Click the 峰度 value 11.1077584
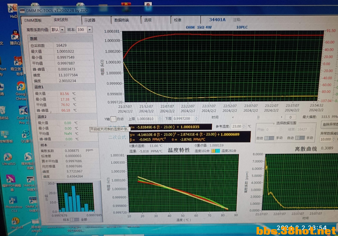This screenshot has height=236, width=338. [x=68, y=75]
